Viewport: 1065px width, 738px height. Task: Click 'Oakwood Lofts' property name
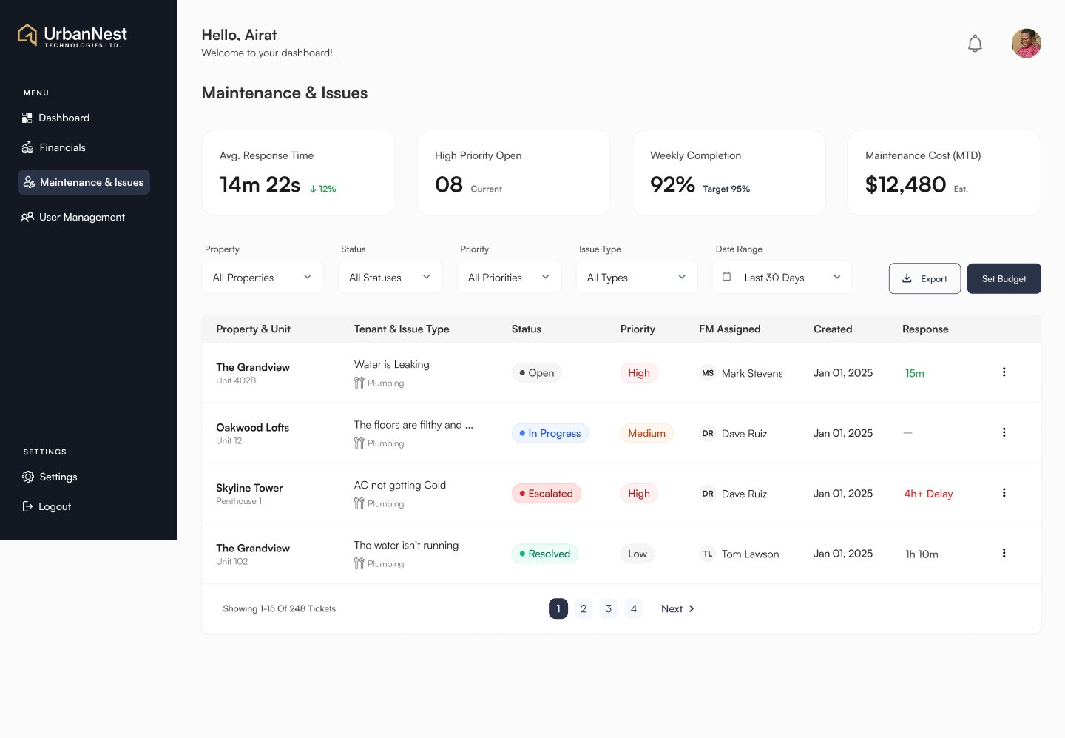click(252, 427)
